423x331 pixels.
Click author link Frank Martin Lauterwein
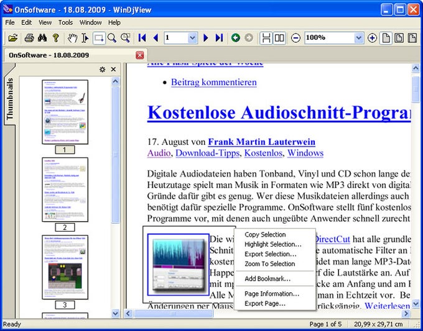pos(261,142)
